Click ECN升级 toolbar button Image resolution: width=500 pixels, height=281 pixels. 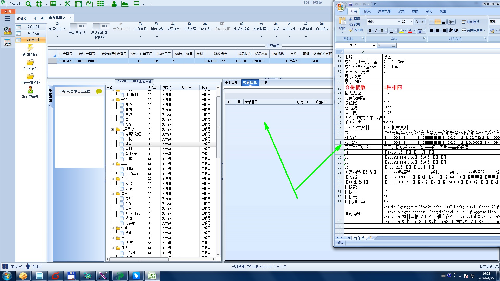(x=205, y=27)
